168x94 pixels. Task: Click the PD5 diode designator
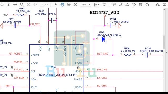point(102,32)
